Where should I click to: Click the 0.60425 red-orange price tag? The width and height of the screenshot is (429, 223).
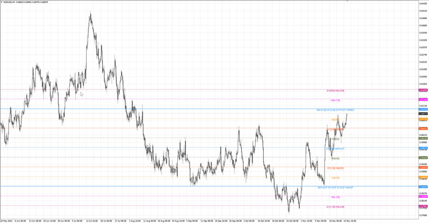point(423,129)
